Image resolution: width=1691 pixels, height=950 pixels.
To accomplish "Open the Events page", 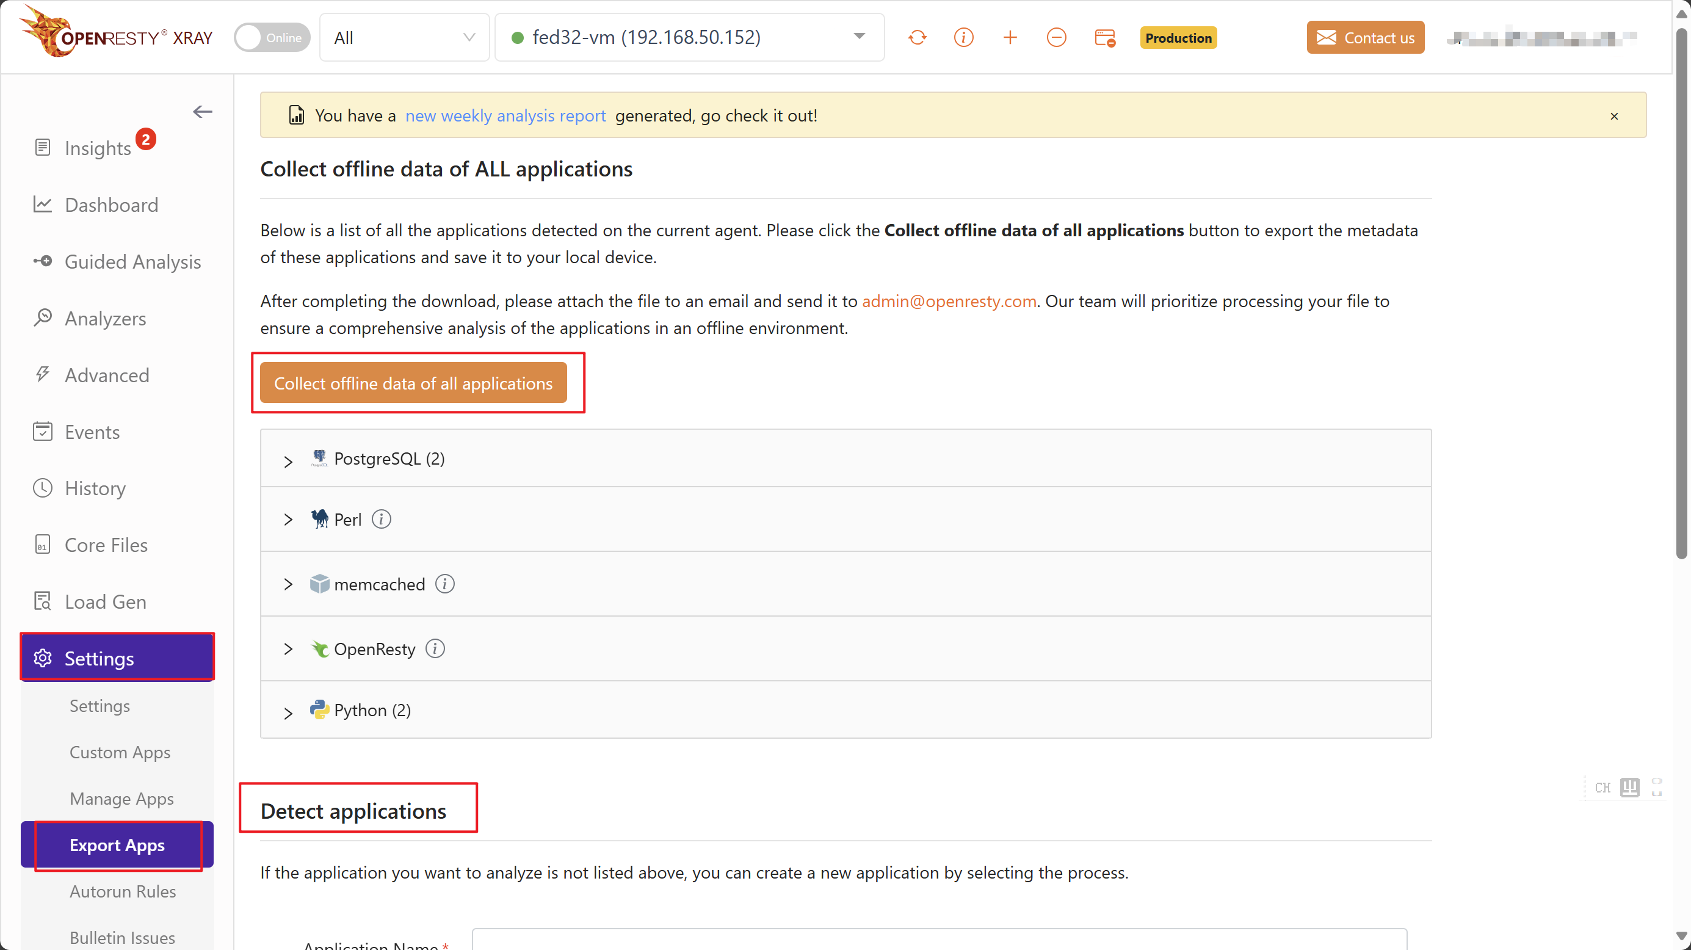I will tap(91, 432).
